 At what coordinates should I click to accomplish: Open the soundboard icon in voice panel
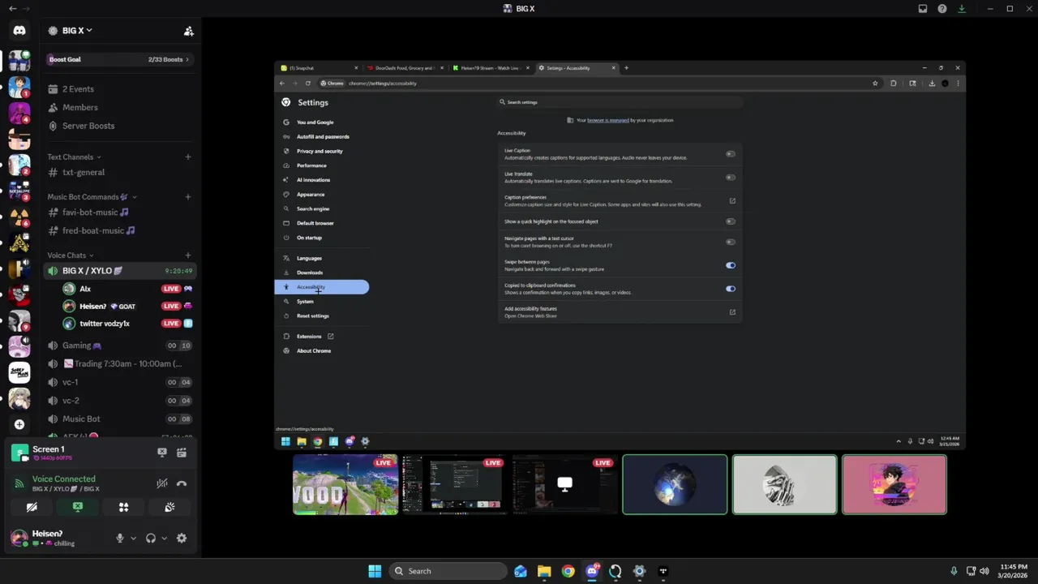click(169, 507)
